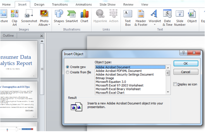
Task: Insert a SmartArt graphic
Action: click(x=72, y=16)
